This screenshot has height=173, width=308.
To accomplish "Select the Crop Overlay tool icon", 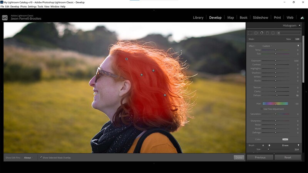I will point(250,33).
